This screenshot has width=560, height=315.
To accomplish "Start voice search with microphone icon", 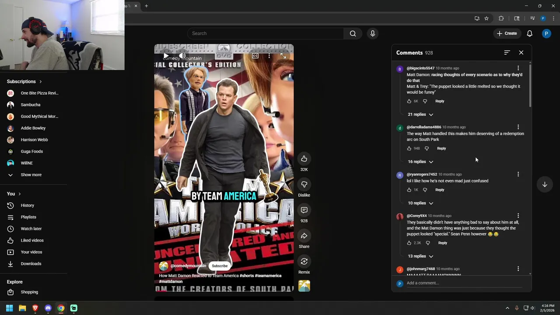I will 373,33.
